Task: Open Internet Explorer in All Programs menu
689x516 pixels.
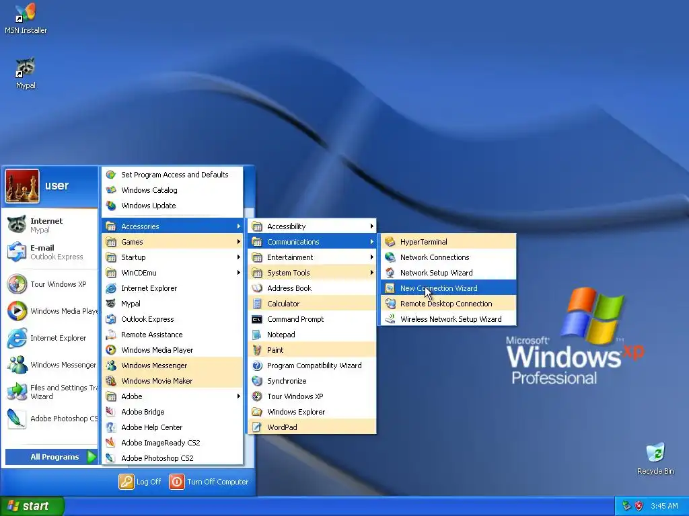Action: click(172, 288)
